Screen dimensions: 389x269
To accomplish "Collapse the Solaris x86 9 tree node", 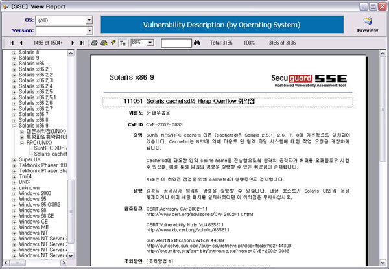I will [14, 126].
